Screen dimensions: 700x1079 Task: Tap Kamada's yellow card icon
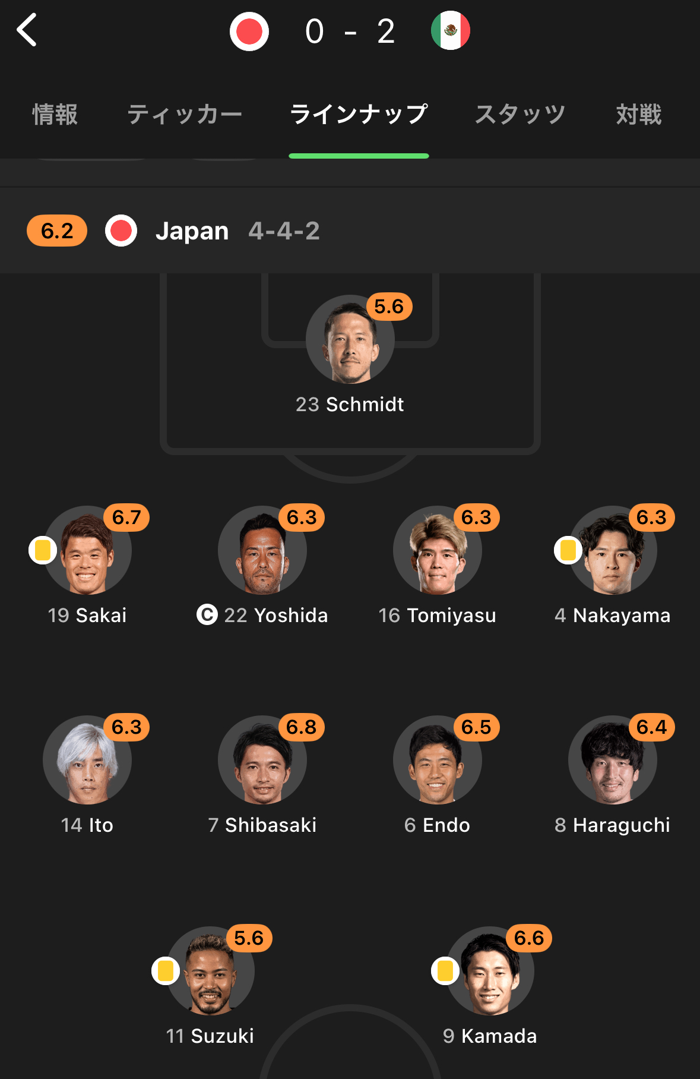pos(445,971)
